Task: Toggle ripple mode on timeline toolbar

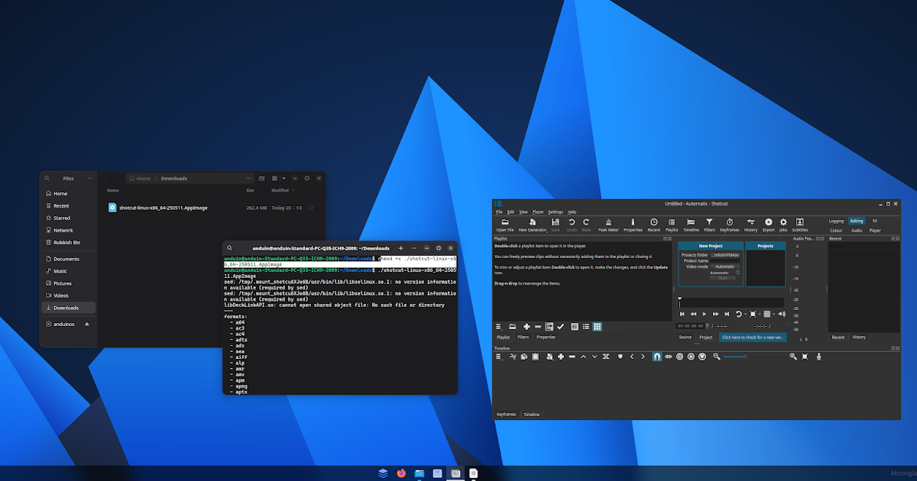Action: pyautogui.click(x=679, y=357)
